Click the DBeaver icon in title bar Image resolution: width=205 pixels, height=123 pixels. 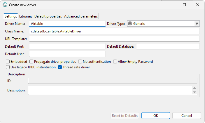pyautogui.click(x=5, y=5)
